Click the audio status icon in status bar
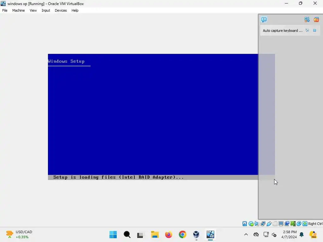 257,224
